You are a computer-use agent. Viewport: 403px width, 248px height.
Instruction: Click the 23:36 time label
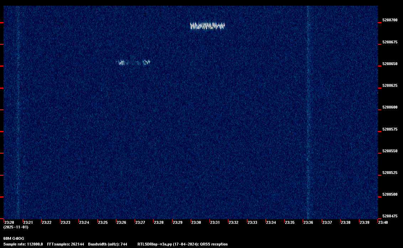308,222
